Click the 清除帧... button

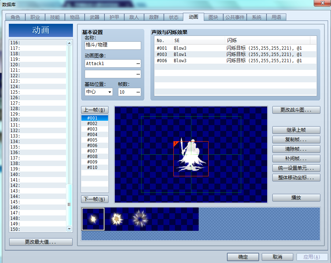(x=296, y=149)
